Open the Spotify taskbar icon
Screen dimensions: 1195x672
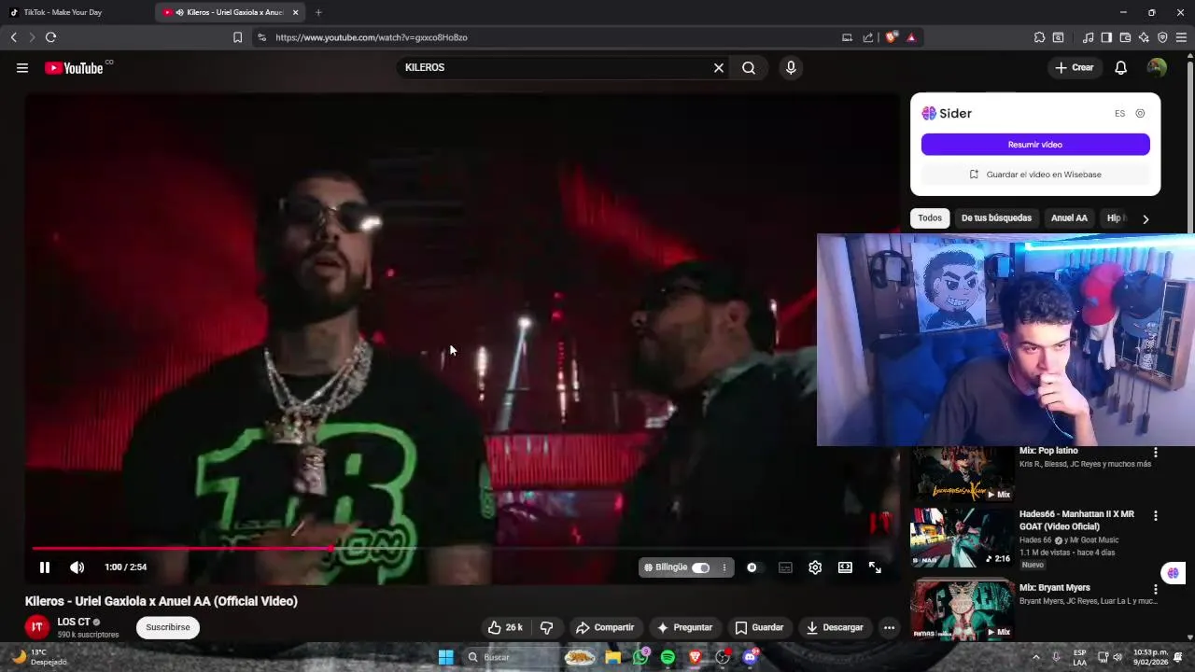click(668, 657)
